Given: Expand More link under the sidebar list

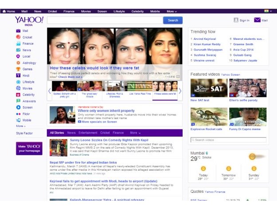Looking at the screenshot, I should (21, 126).
